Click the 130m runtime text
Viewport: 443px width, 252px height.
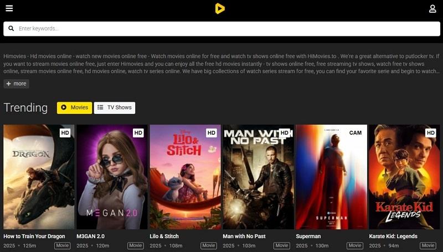click(x=322, y=246)
